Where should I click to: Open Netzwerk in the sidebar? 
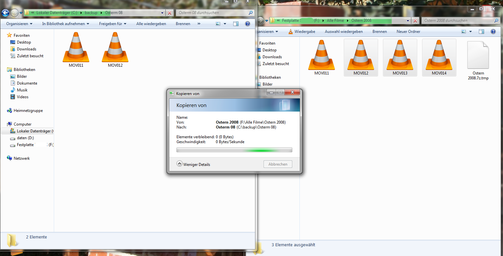(x=22, y=158)
